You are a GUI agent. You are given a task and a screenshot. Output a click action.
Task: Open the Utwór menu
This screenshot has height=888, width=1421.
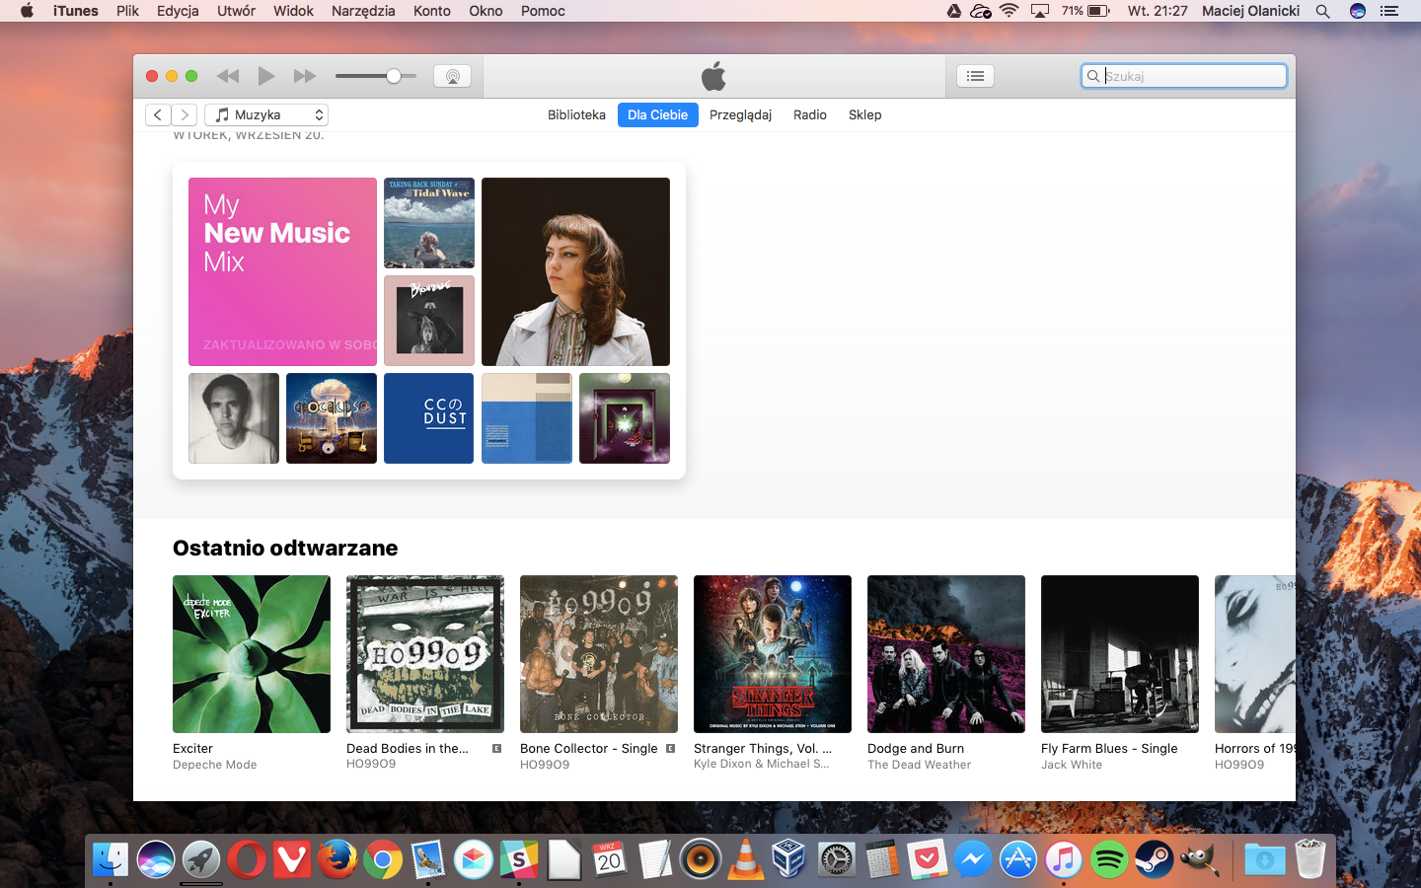[236, 11]
